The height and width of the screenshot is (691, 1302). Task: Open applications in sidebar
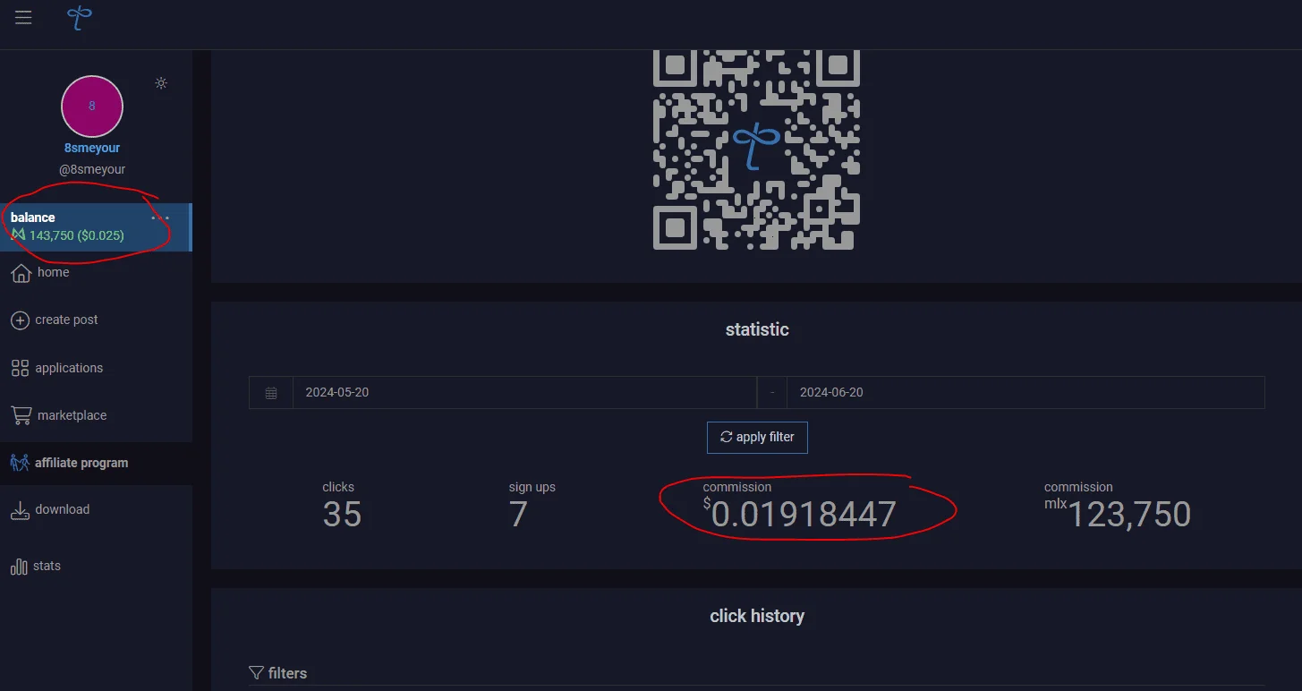(69, 368)
